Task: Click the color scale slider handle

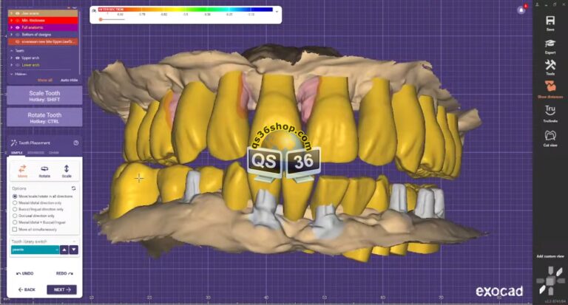Action: [101, 19]
